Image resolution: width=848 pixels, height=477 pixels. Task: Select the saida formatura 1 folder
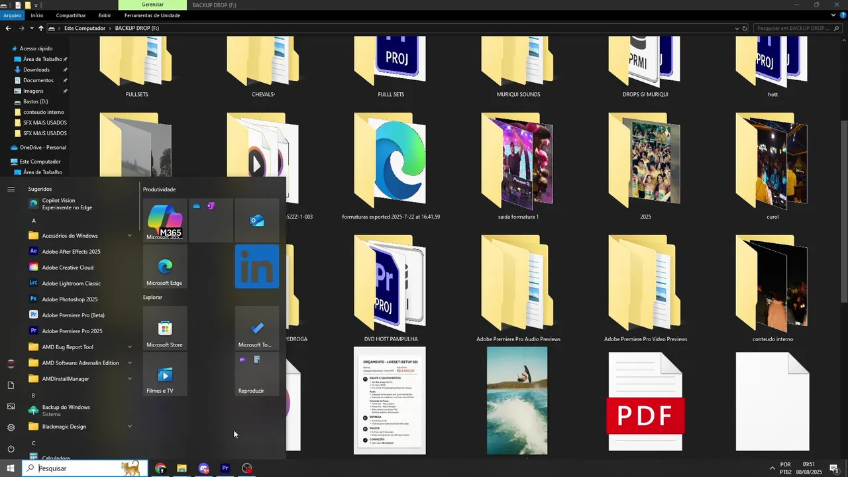[518, 166]
